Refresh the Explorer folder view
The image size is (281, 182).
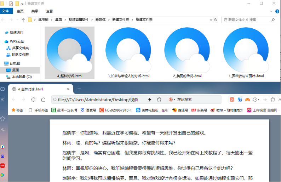216,20
